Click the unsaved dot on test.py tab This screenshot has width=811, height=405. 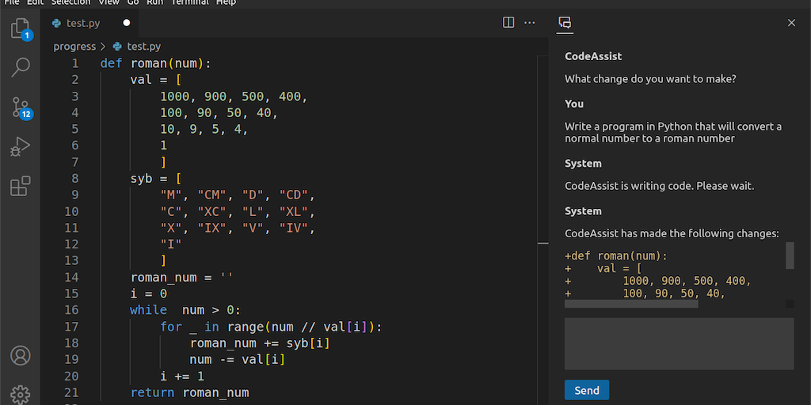(127, 23)
